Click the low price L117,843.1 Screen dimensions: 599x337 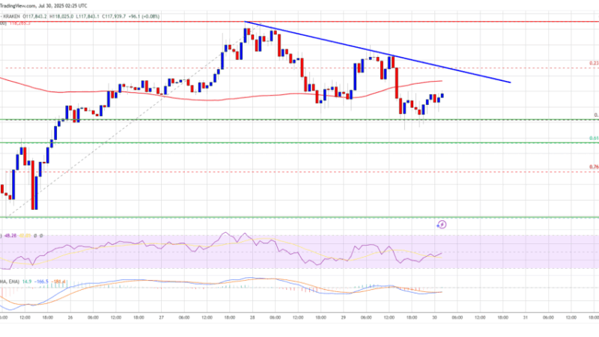coord(88,16)
